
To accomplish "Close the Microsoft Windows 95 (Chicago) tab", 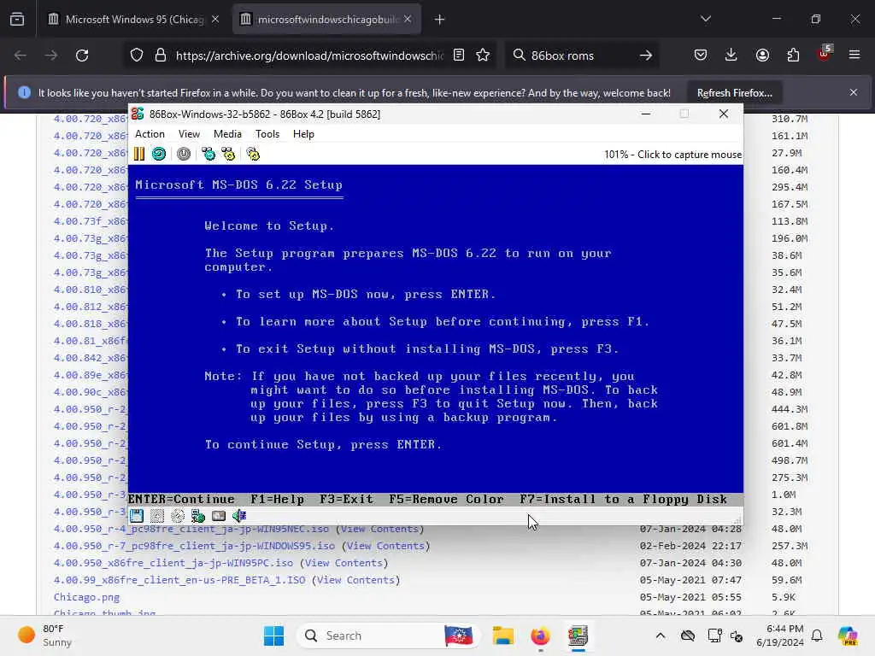I will [215, 20].
